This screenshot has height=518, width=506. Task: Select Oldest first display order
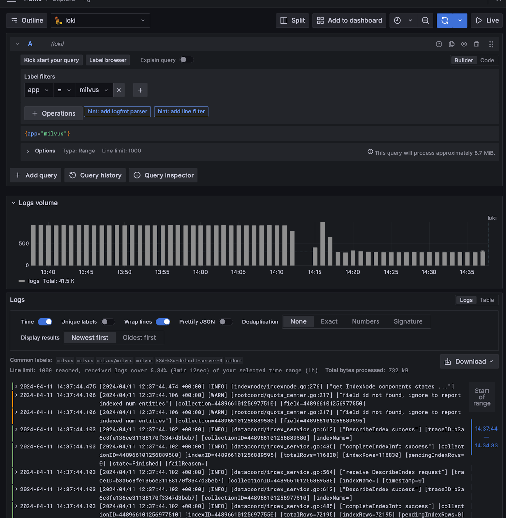139,338
